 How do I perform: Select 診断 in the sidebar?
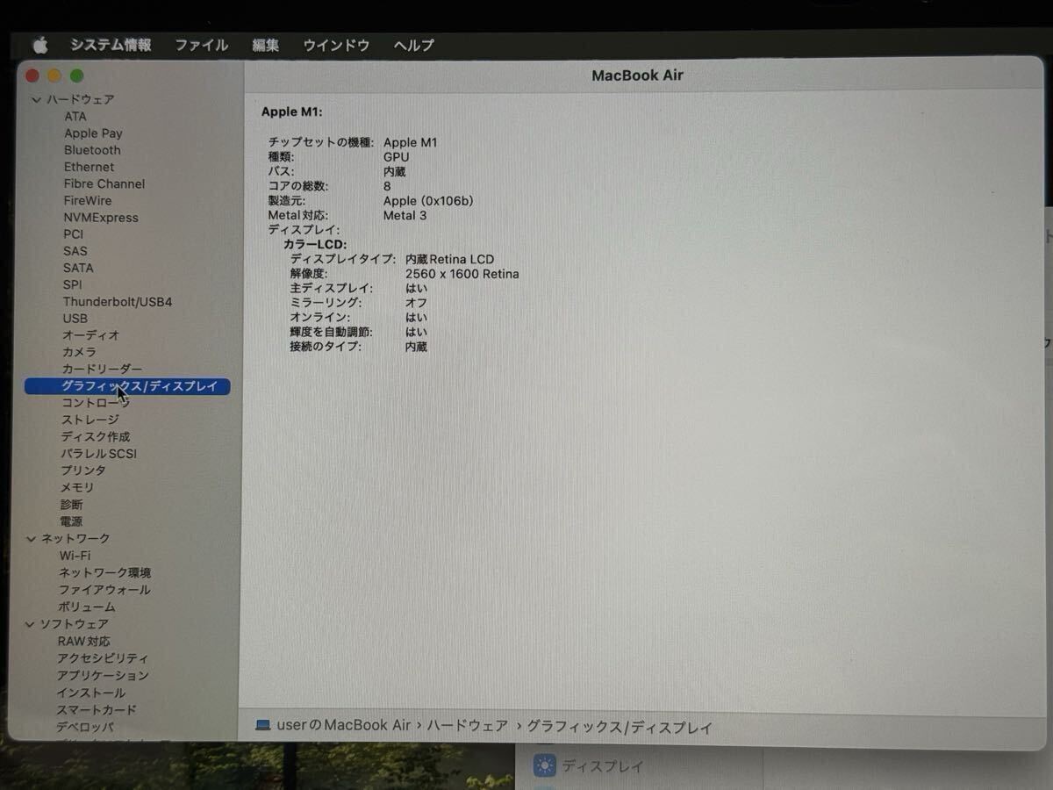tap(71, 505)
